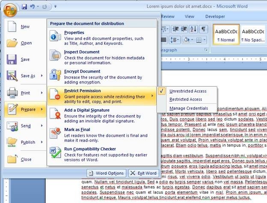Apply the No Spacing style thumbnail

coord(253,35)
